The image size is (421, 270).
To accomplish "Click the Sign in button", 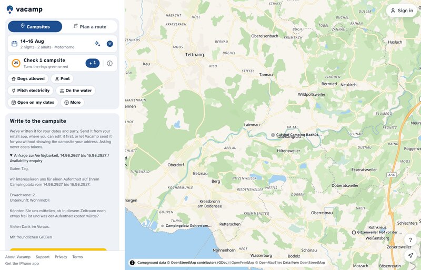I will click(x=402, y=11).
